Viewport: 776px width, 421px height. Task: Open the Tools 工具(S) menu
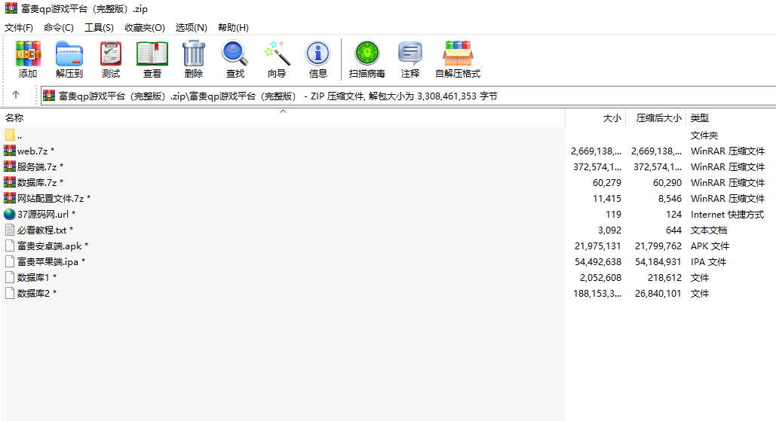[99, 28]
